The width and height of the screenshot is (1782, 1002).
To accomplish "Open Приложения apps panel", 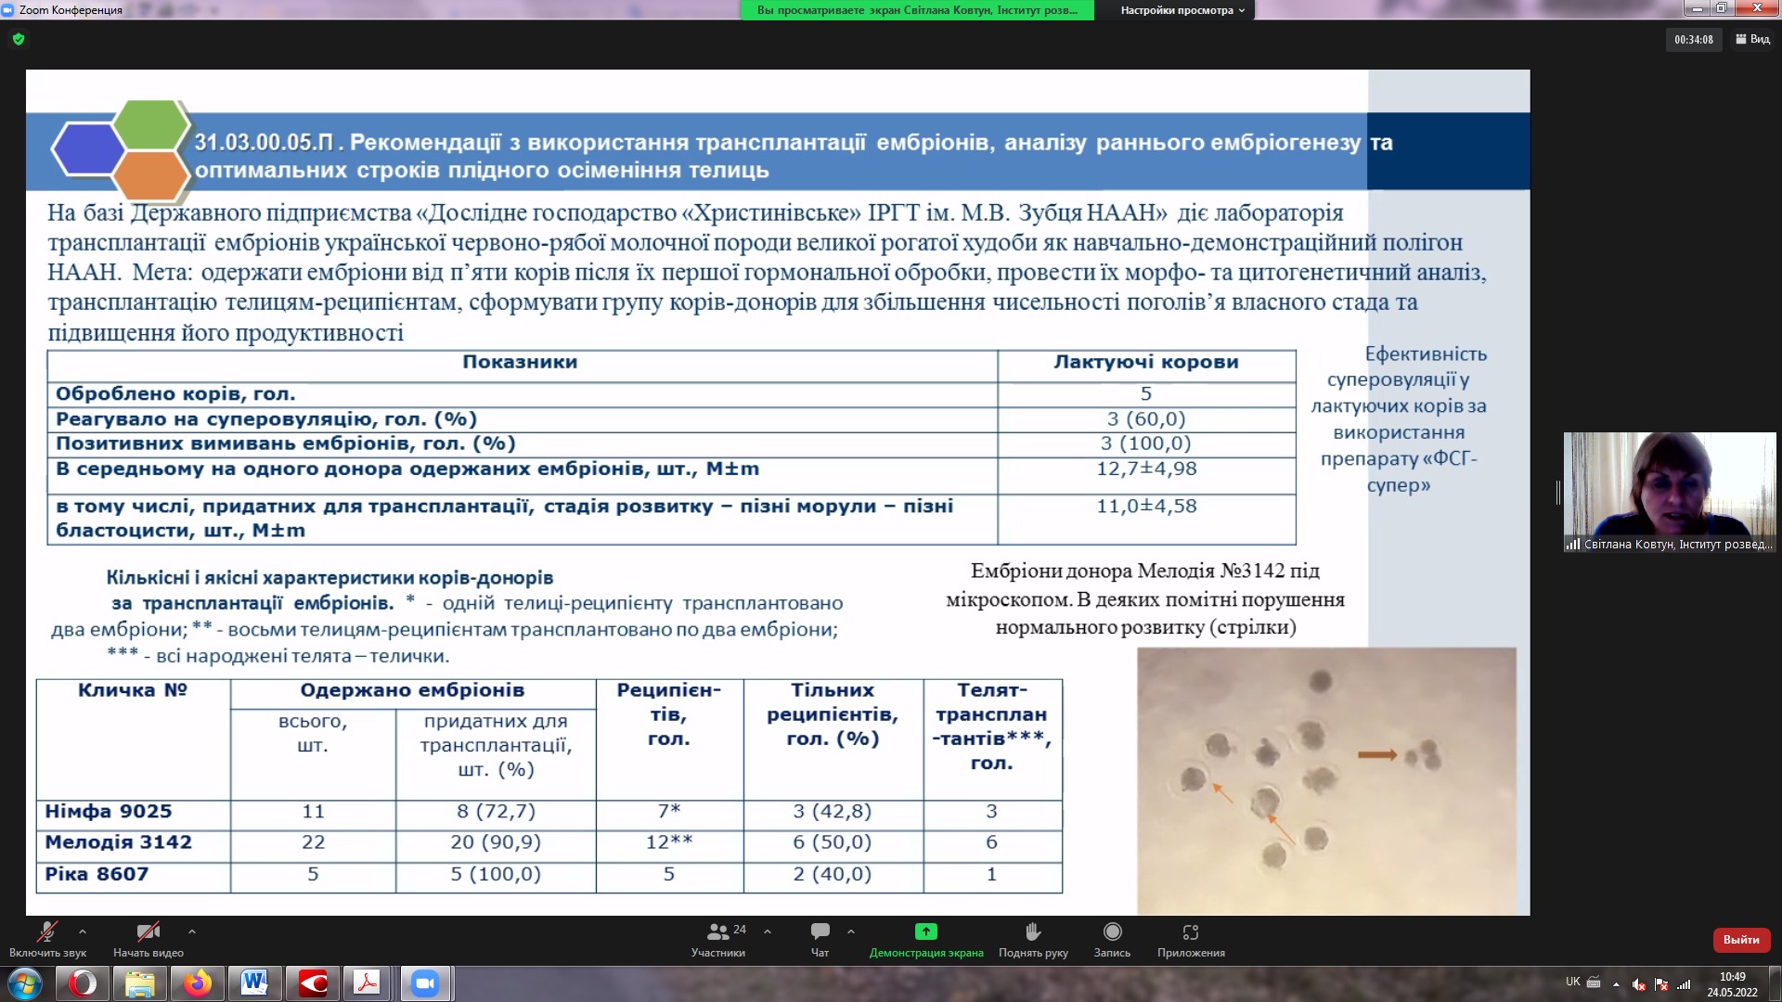I will tap(1191, 939).
